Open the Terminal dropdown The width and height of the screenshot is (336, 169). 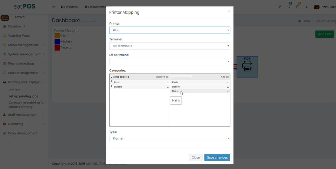pos(170,46)
